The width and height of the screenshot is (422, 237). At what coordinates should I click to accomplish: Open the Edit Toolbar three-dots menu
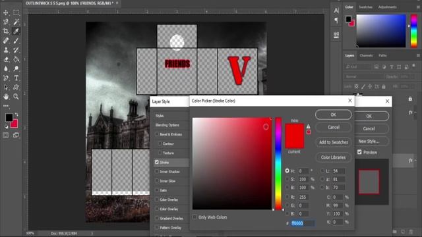coord(6,106)
